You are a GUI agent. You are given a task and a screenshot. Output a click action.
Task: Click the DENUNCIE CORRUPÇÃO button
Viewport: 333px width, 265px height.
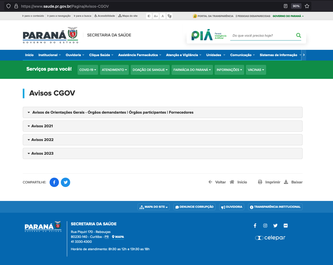pos(194,207)
